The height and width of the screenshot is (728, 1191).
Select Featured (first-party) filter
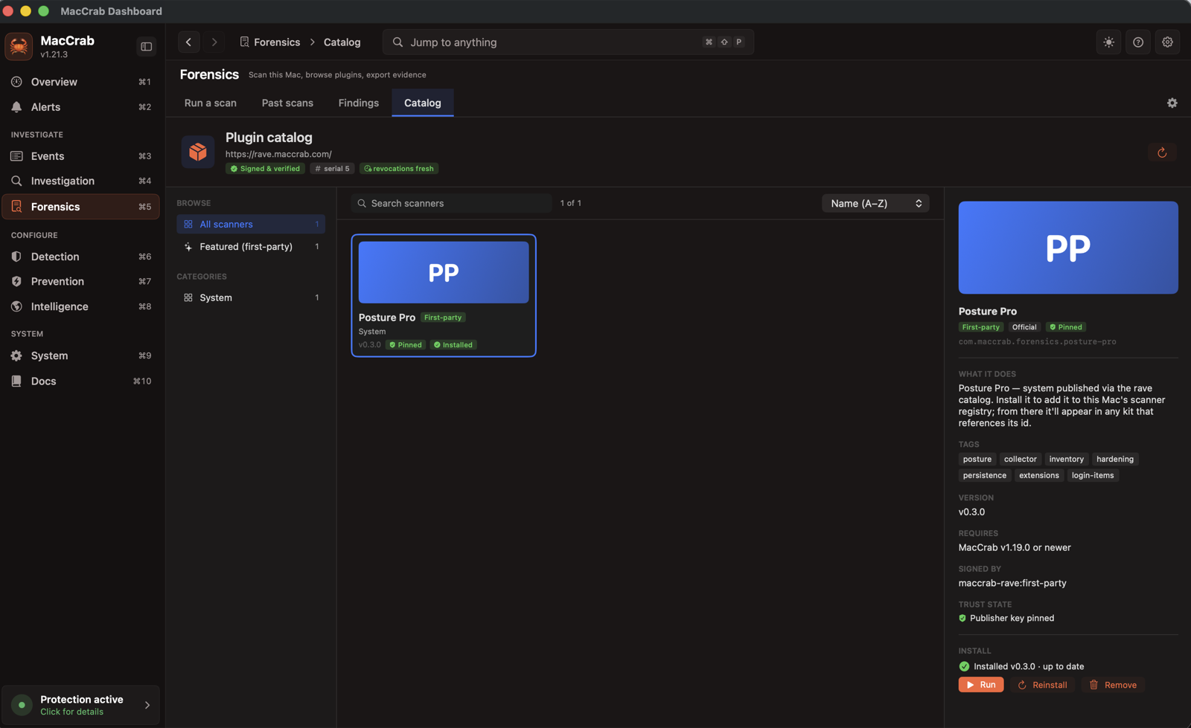click(251, 246)
